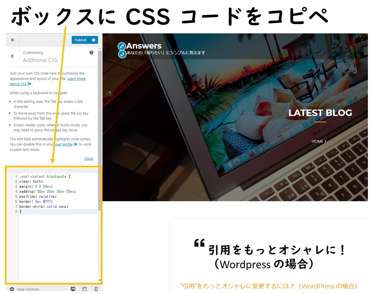The width and height of the screenshot is (392, 294).
Task: Click the closing brace on line 8
Action: [x=20, y=212]
